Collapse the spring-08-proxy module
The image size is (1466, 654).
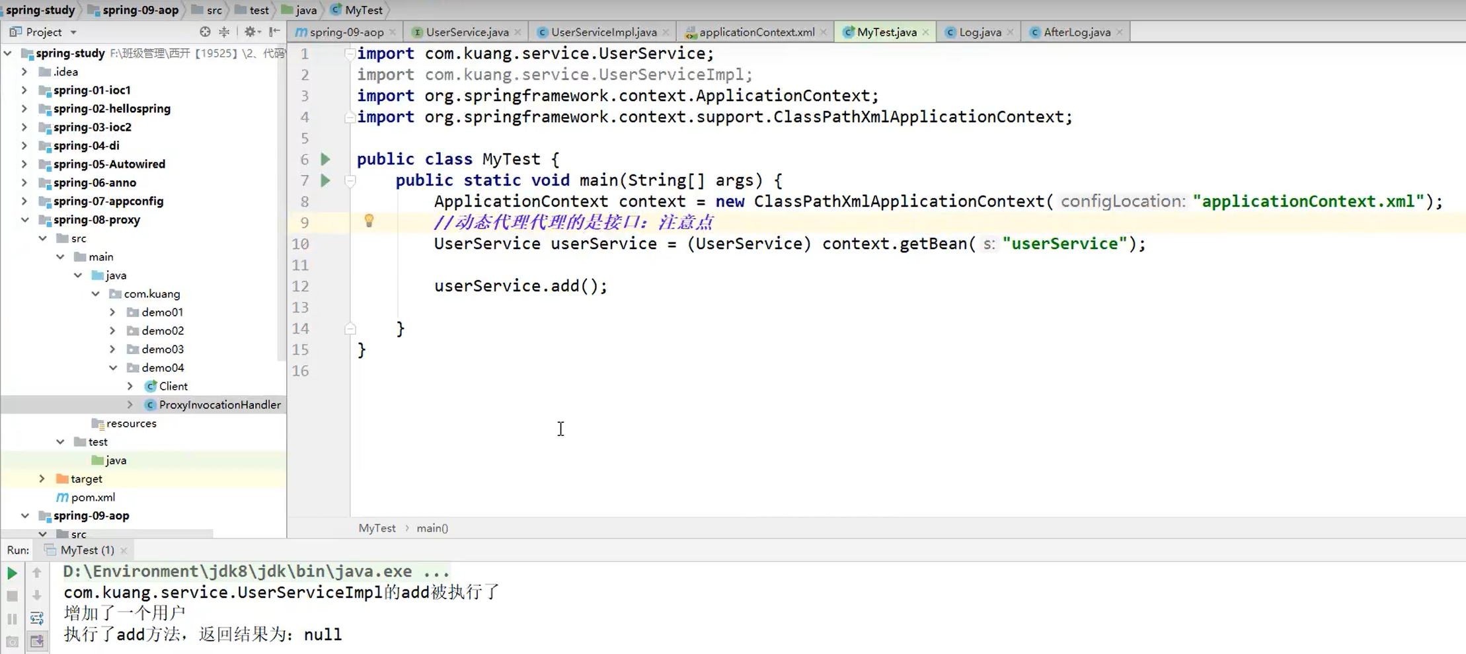[x=24, y=220]
